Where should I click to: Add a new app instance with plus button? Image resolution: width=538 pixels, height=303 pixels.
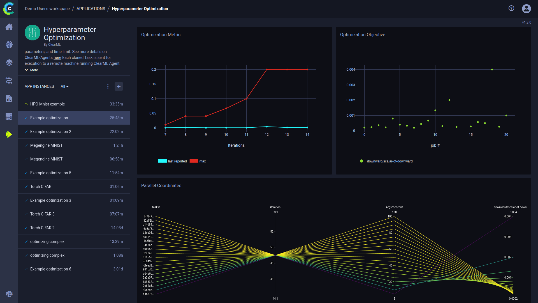pyautogui.click(x=119, y=86)
